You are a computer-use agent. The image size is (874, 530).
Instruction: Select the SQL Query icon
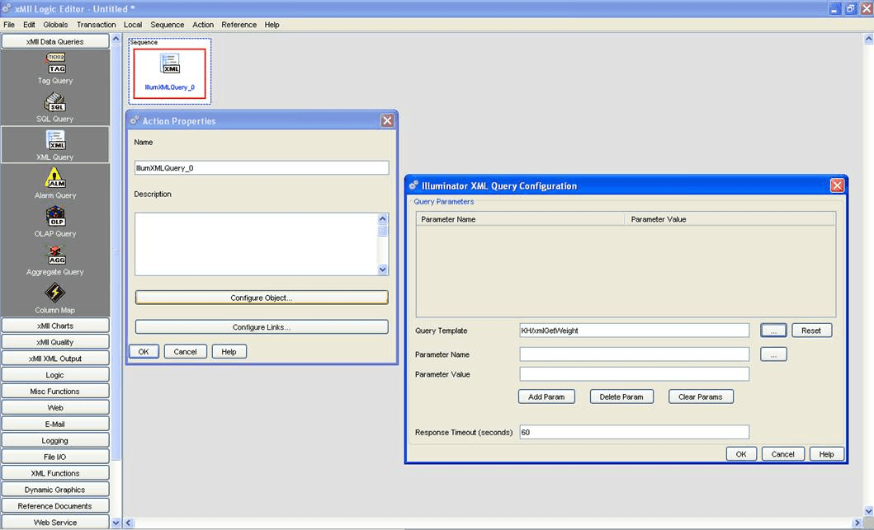55,103
